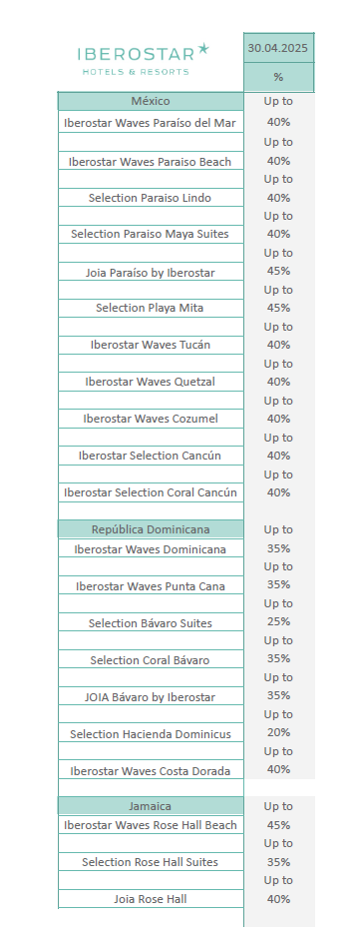Click the República Dominicana section header

pyautogui.click(x=152, y=529)
